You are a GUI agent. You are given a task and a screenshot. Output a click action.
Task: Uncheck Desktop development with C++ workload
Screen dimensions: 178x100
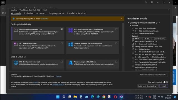pyautogui.click(x=61, y=29)
